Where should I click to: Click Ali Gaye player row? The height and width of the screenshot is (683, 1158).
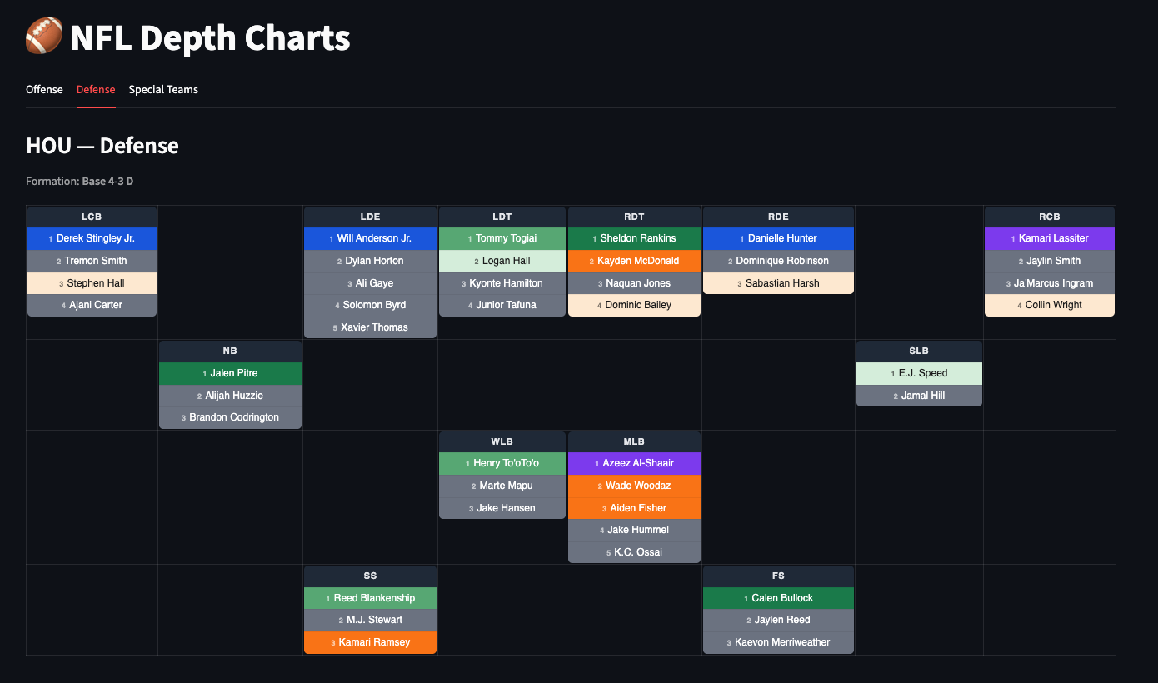(370, 283)
